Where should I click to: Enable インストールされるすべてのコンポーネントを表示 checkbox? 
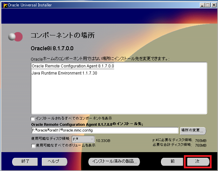(x=33, y=119)
